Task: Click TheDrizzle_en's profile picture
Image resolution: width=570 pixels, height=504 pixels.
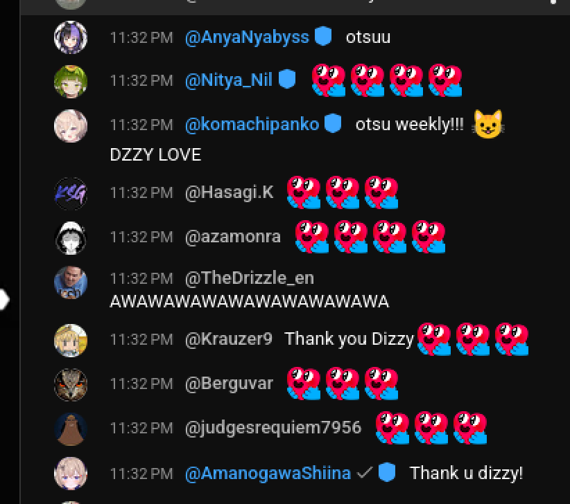Action: pos(71,282)
